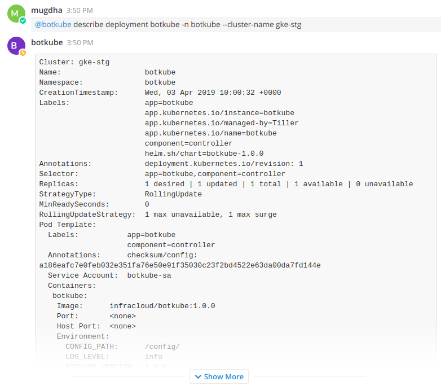Viewport: 445px width, 390px height.
Task: Click mugdha's green profile avatar
Action: click(x=16, y=13)
